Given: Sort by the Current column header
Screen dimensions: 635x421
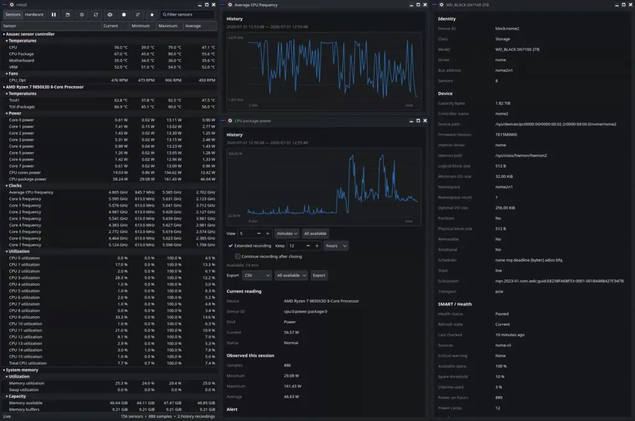Looking at the screenshot, I should point(115,26).
